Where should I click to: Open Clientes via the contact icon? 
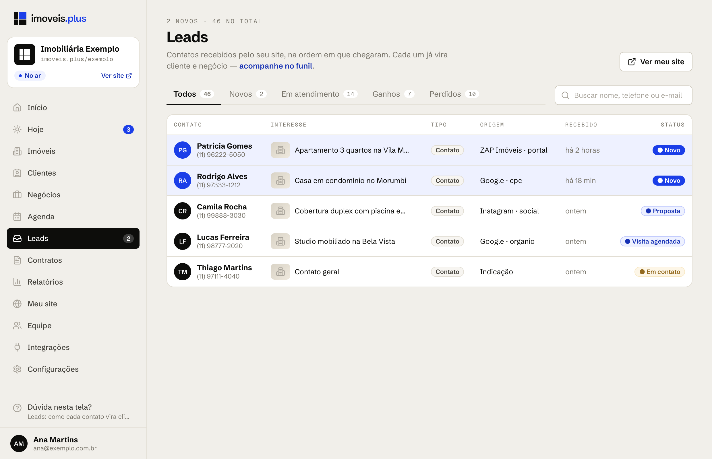click(17, 173)
